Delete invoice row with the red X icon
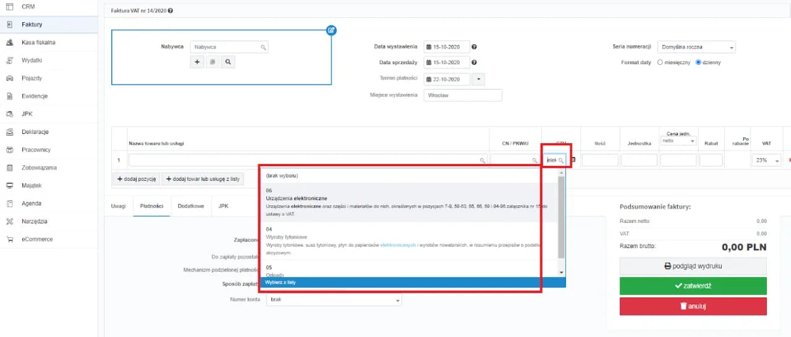This screenshot has width=791, height=337. pyautogui.click(x=789, y=160)
